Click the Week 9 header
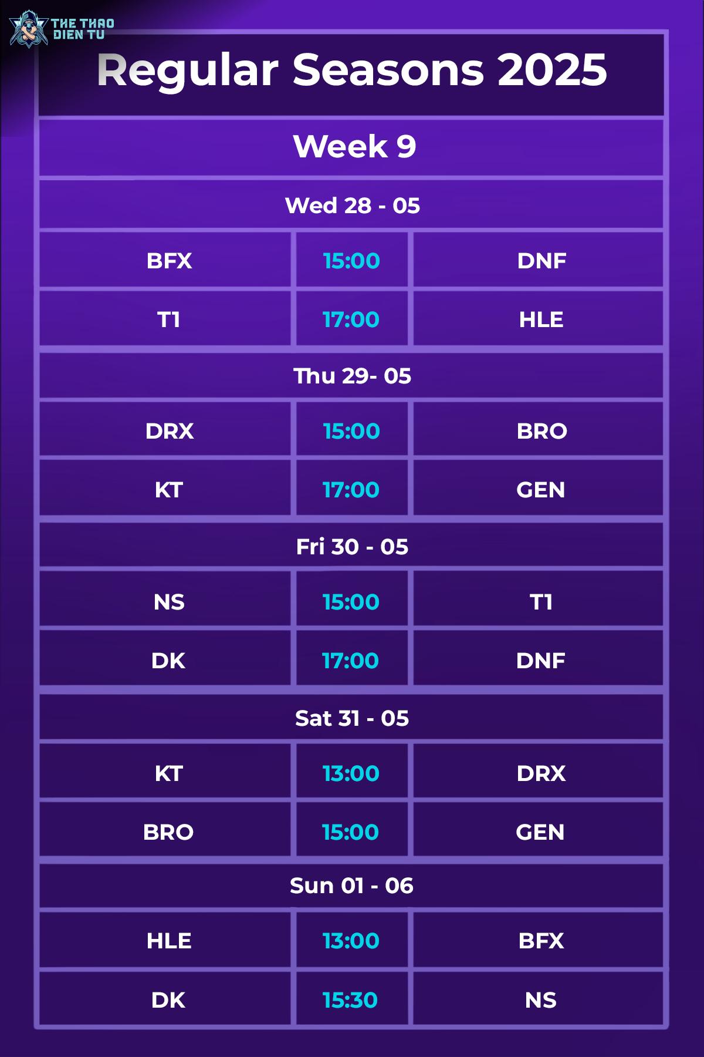 (354, 146)
